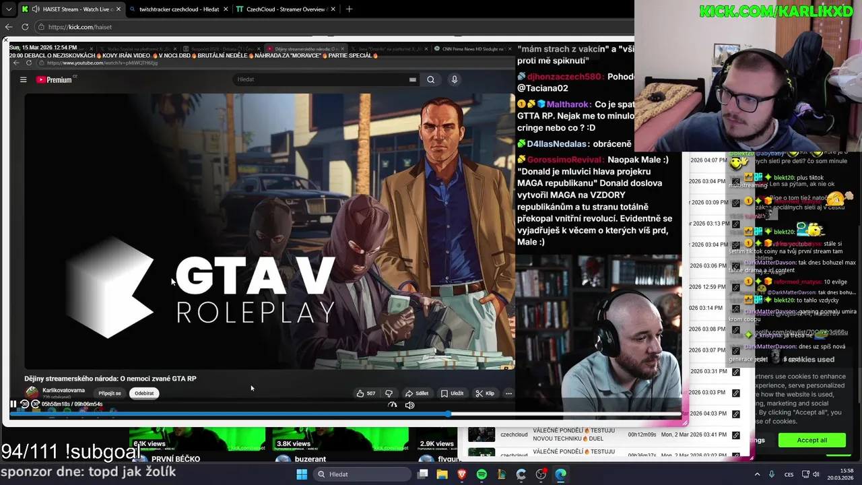This screenshot has height=485, width=862.
Task: Open link icon for 03:31 PM row
Action: (x=735, y=372)
